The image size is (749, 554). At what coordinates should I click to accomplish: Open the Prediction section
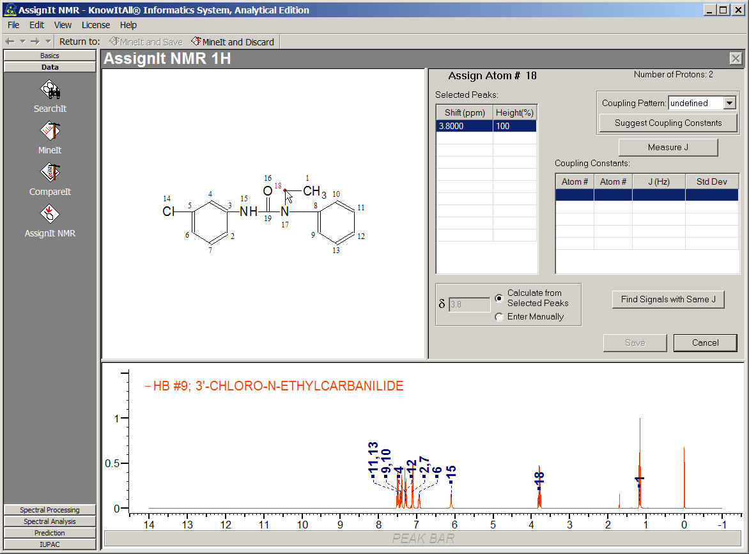[x=50, y=533]
